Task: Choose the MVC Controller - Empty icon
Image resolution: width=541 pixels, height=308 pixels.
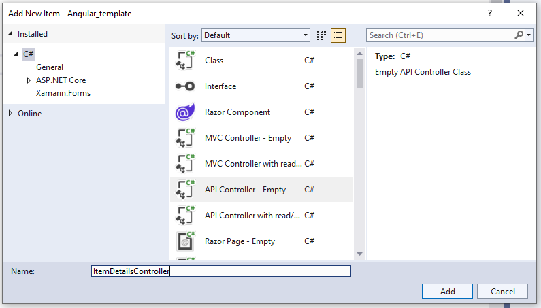Action: (185, 138)
